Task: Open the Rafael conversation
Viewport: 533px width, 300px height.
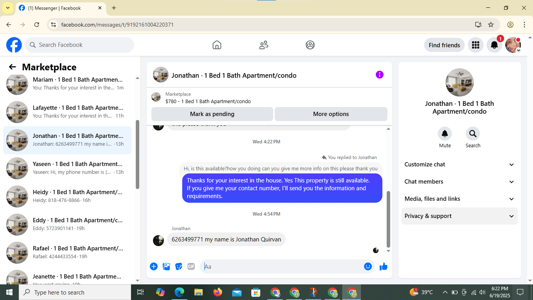Action: click(x=67, y=252)
